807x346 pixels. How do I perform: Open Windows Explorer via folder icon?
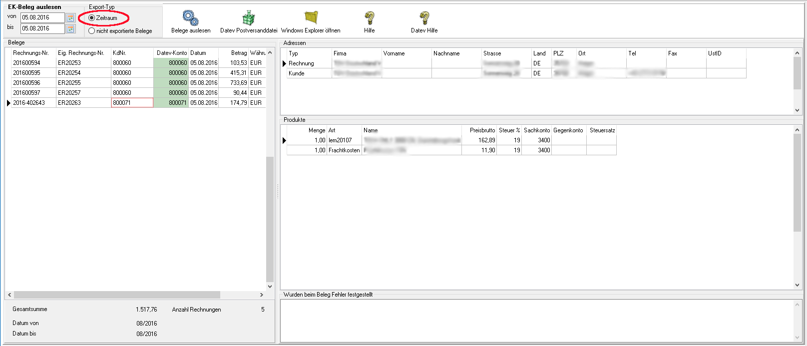311,18
